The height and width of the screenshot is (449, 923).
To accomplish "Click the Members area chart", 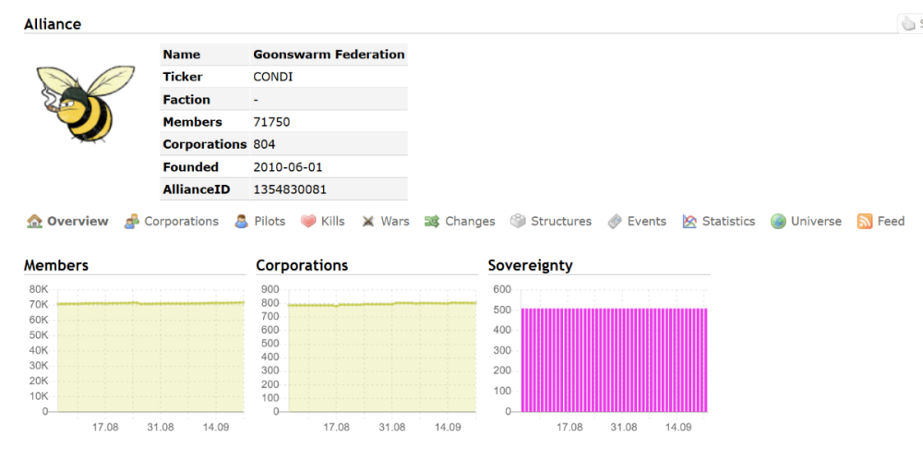I will 150,351.
